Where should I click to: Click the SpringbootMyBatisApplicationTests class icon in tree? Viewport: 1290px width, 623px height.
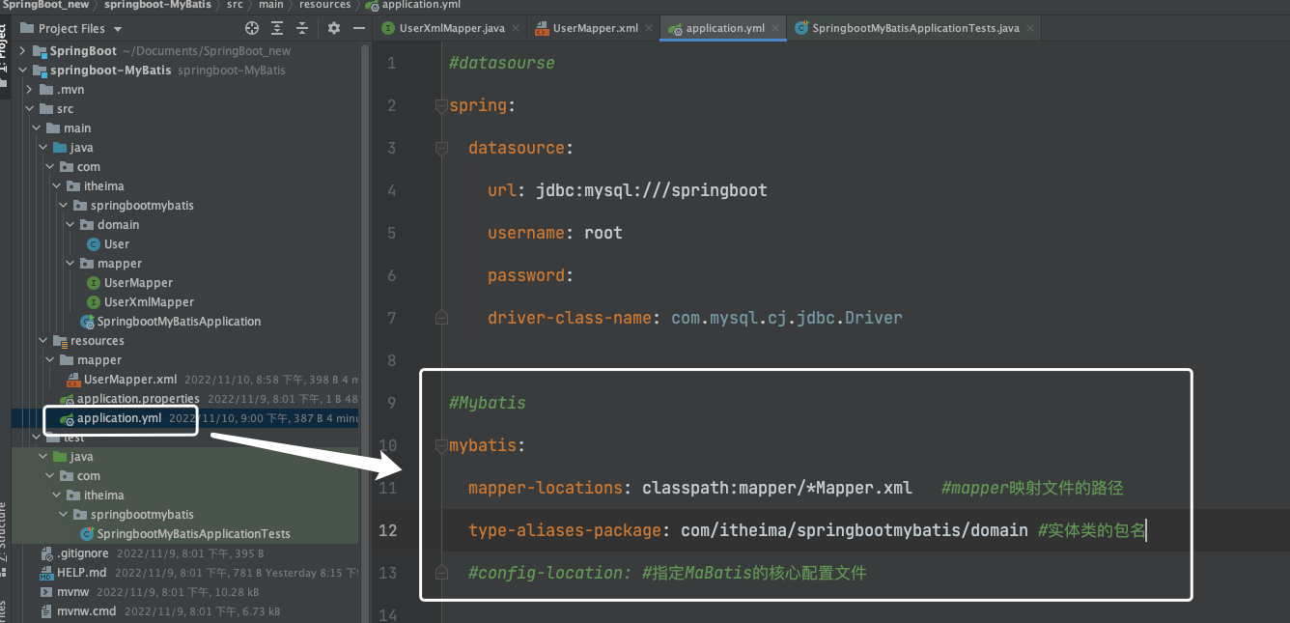(x=87, y=534)
